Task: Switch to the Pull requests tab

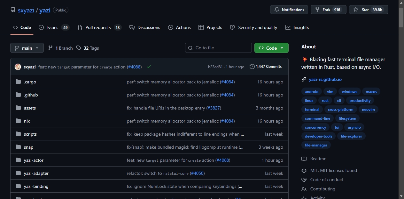Action: 99,27
